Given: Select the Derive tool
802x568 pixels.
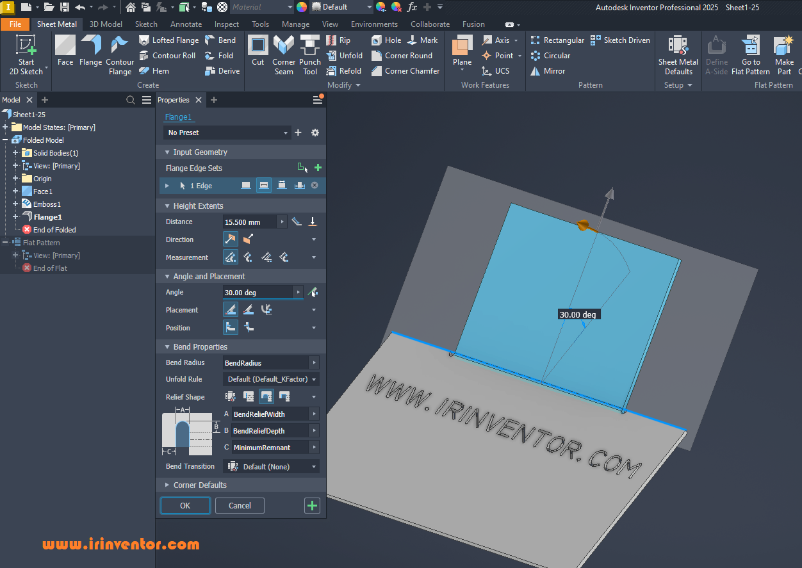Looking at the screenshot, I should point(222,70).
